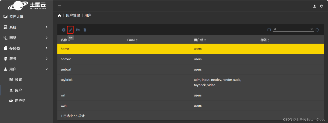This screenshot has width=328, height=123.
Task: Open the table column settings icon
Action: 269,30
